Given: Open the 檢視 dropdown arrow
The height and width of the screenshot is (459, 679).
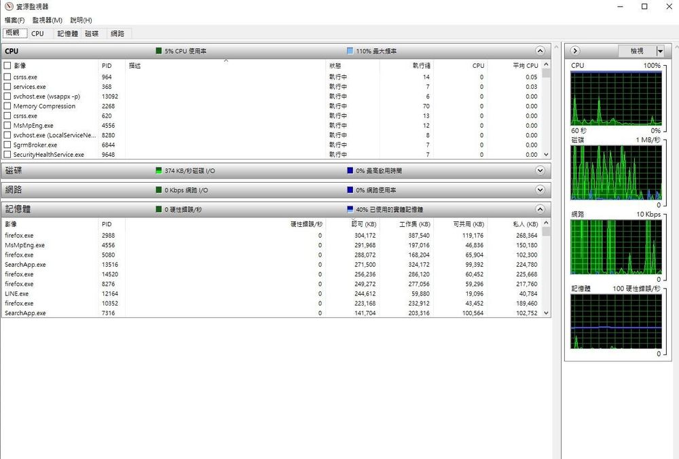Looking at the screenshot, I should click(x=660, y=51).
